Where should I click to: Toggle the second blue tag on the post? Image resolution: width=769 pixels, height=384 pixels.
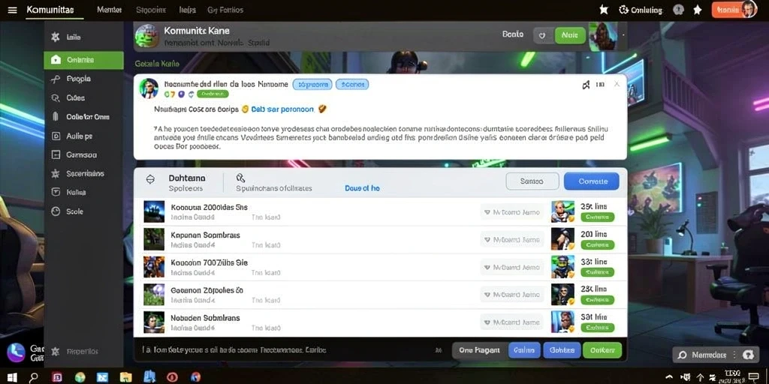352,84
